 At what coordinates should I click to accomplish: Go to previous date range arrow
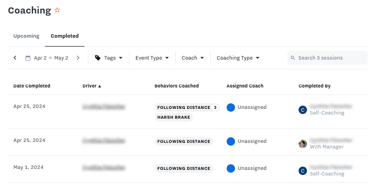pos(15,58)
